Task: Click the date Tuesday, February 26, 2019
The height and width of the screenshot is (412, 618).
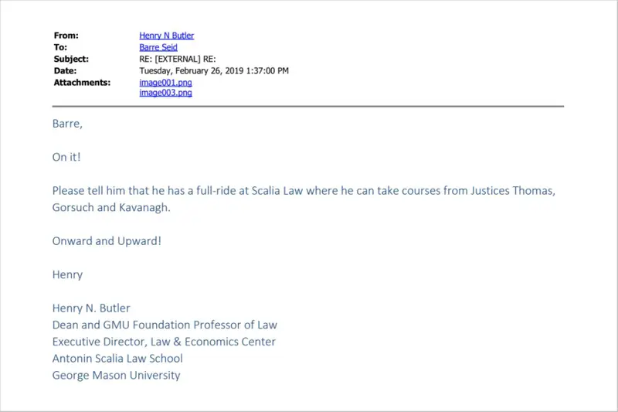Action: coord(191,71)
